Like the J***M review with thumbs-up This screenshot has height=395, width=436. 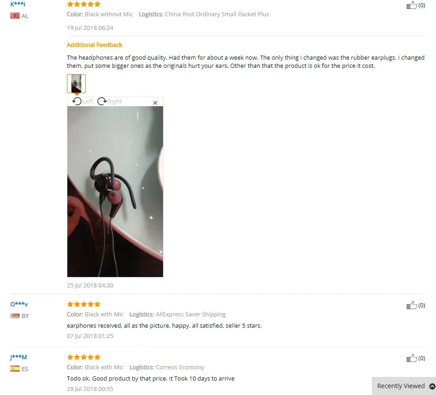tap(412, 358)
